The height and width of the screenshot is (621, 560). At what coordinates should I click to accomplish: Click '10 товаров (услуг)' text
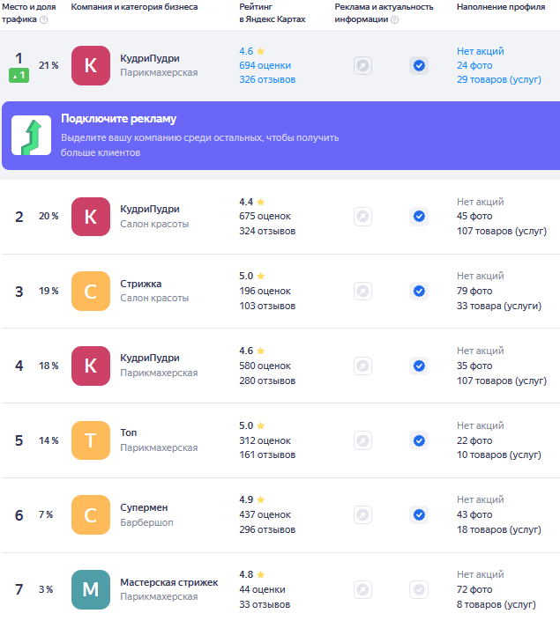pos(499,455)
